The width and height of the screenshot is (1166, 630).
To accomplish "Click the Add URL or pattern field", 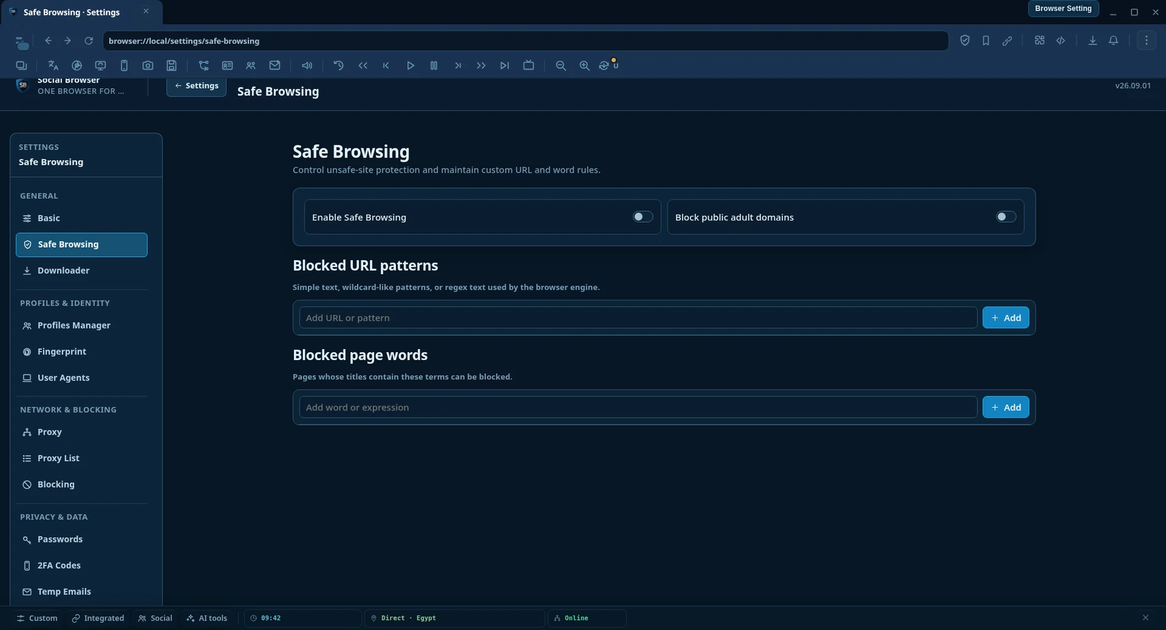I will pos(638,317).
